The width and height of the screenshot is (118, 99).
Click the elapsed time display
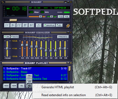pyautogui.click(x=20, y=9)
